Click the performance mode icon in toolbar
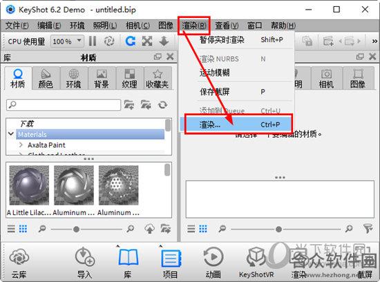The width and height of the screenshot is (380, 282). (x=109, y=41)
